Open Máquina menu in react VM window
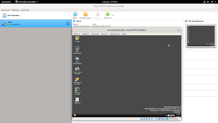 tap(86, 34)
